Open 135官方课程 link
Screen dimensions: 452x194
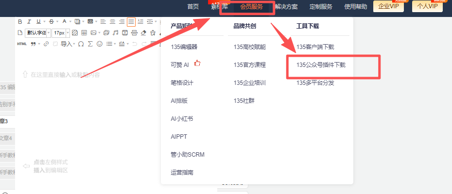tap(250, 65)
